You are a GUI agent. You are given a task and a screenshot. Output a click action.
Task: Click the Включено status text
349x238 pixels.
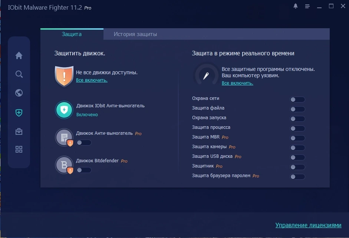click(87, 114)
